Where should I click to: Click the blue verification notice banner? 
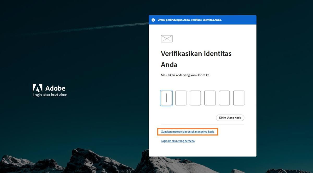pos(202,20)
